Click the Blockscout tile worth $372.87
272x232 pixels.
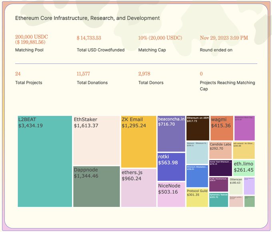tap(244, 128)
